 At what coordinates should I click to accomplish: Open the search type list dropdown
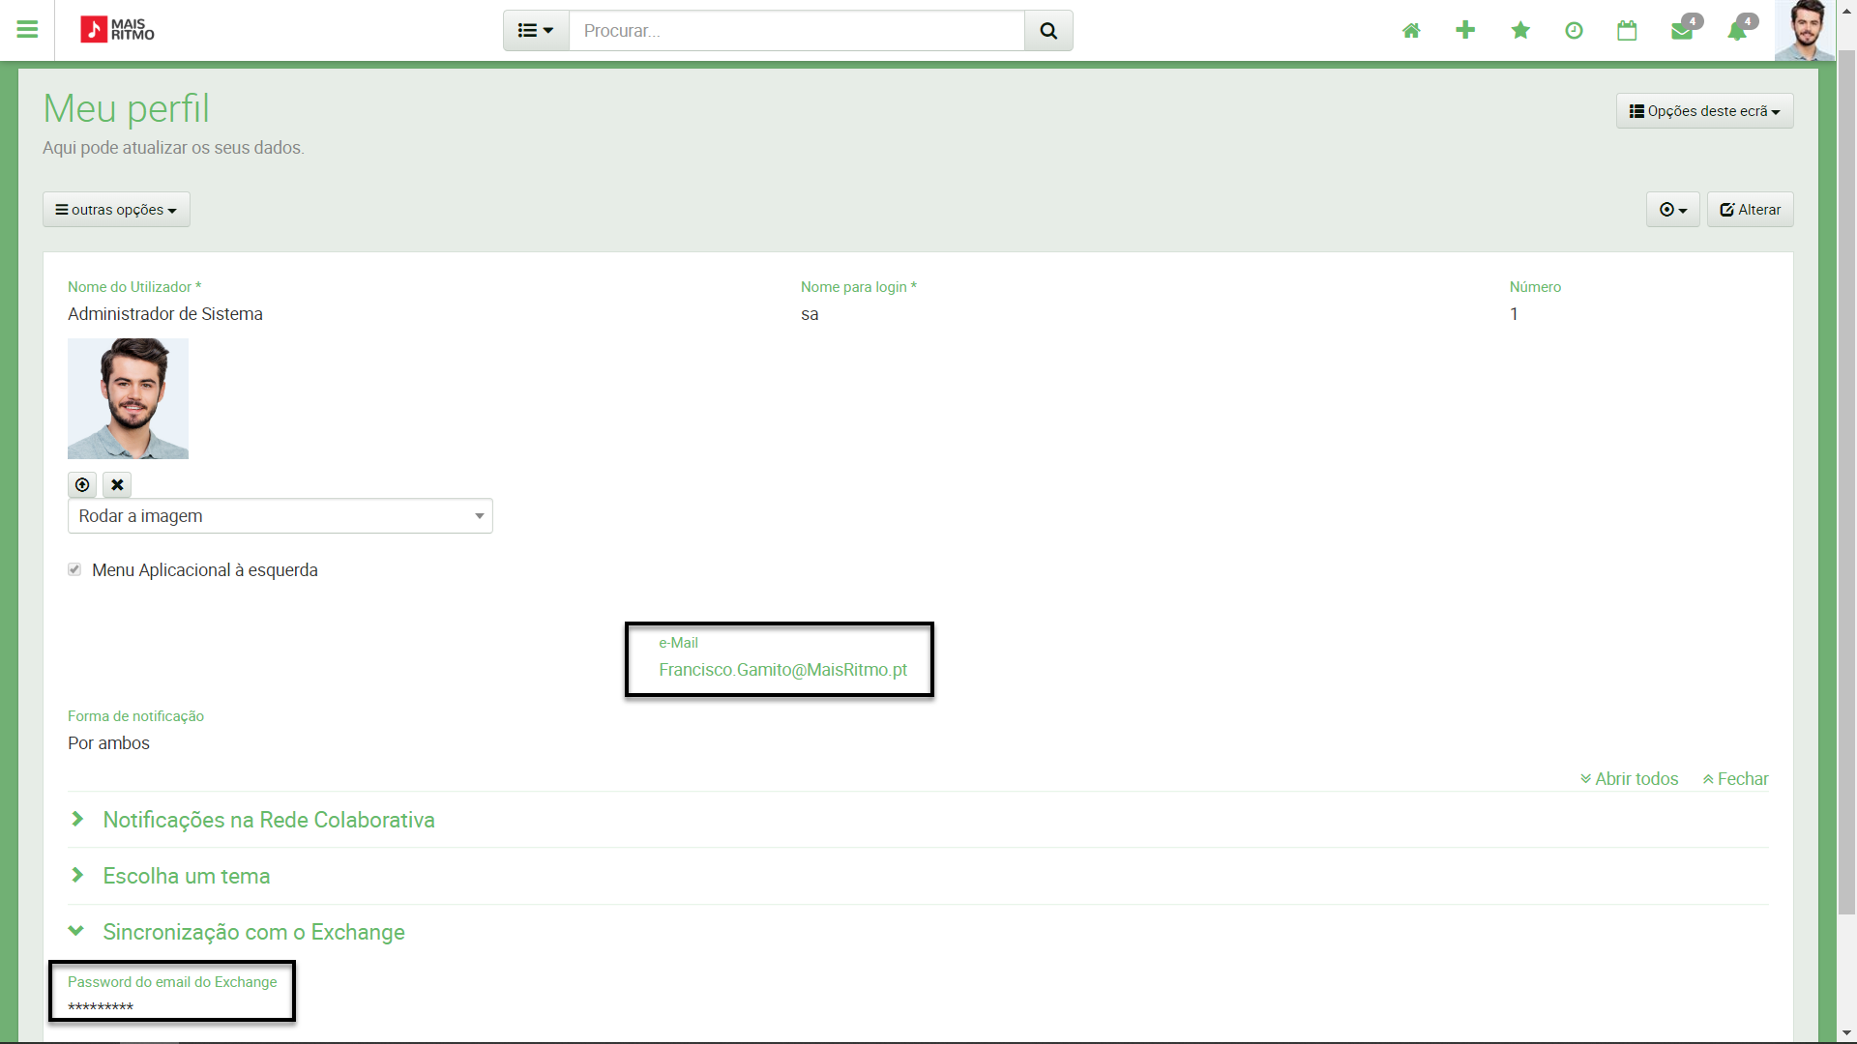(536, 31)
